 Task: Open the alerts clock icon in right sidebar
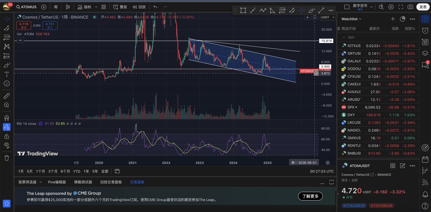click(x=425, y=31)
